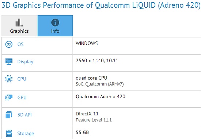The height and width of the screenshot is (139, 201).
Task: Select the Info tab
Action: (55, 26)
